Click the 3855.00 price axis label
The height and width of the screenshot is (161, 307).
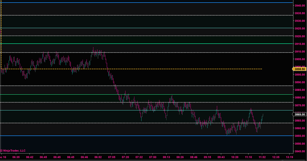tap(300, 136)
